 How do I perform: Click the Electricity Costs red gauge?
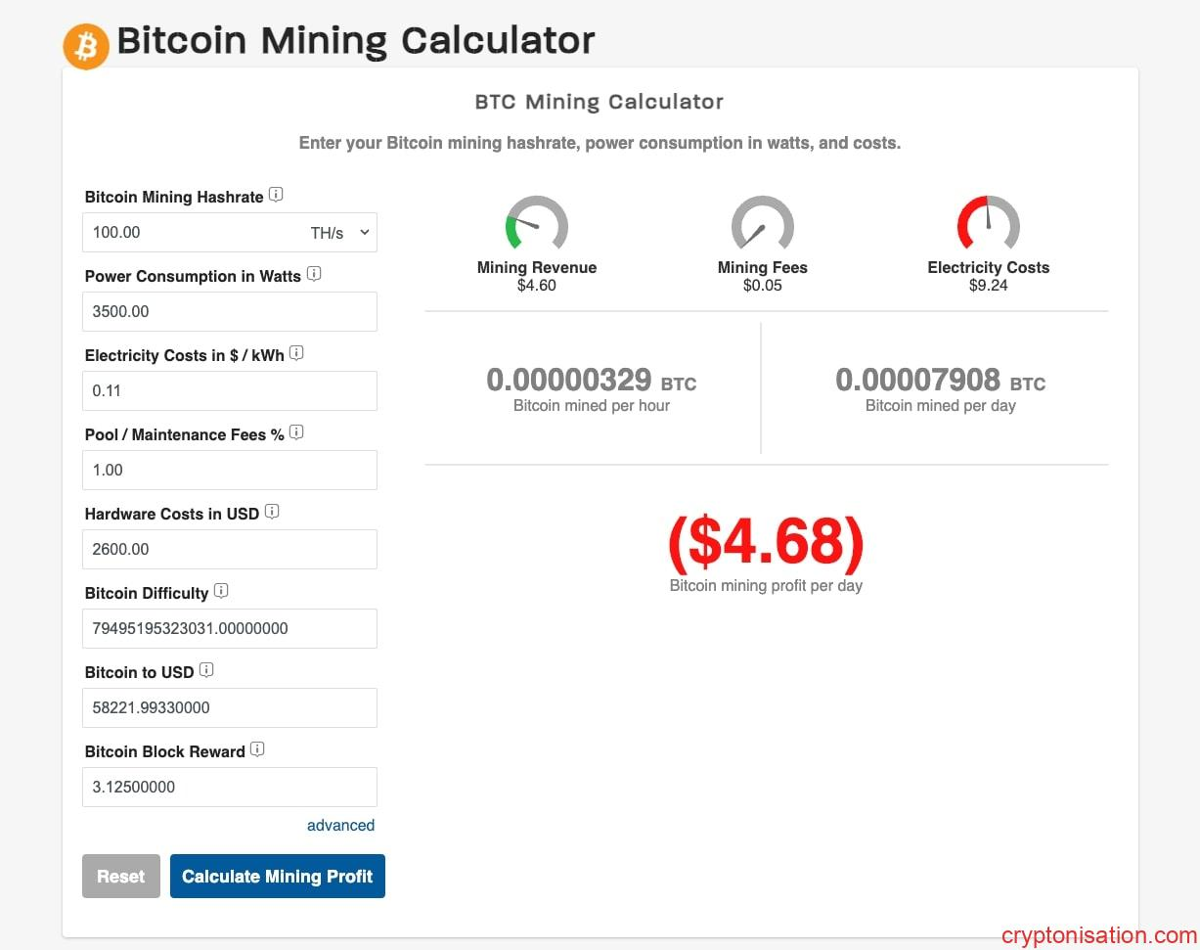pos(988,223)
